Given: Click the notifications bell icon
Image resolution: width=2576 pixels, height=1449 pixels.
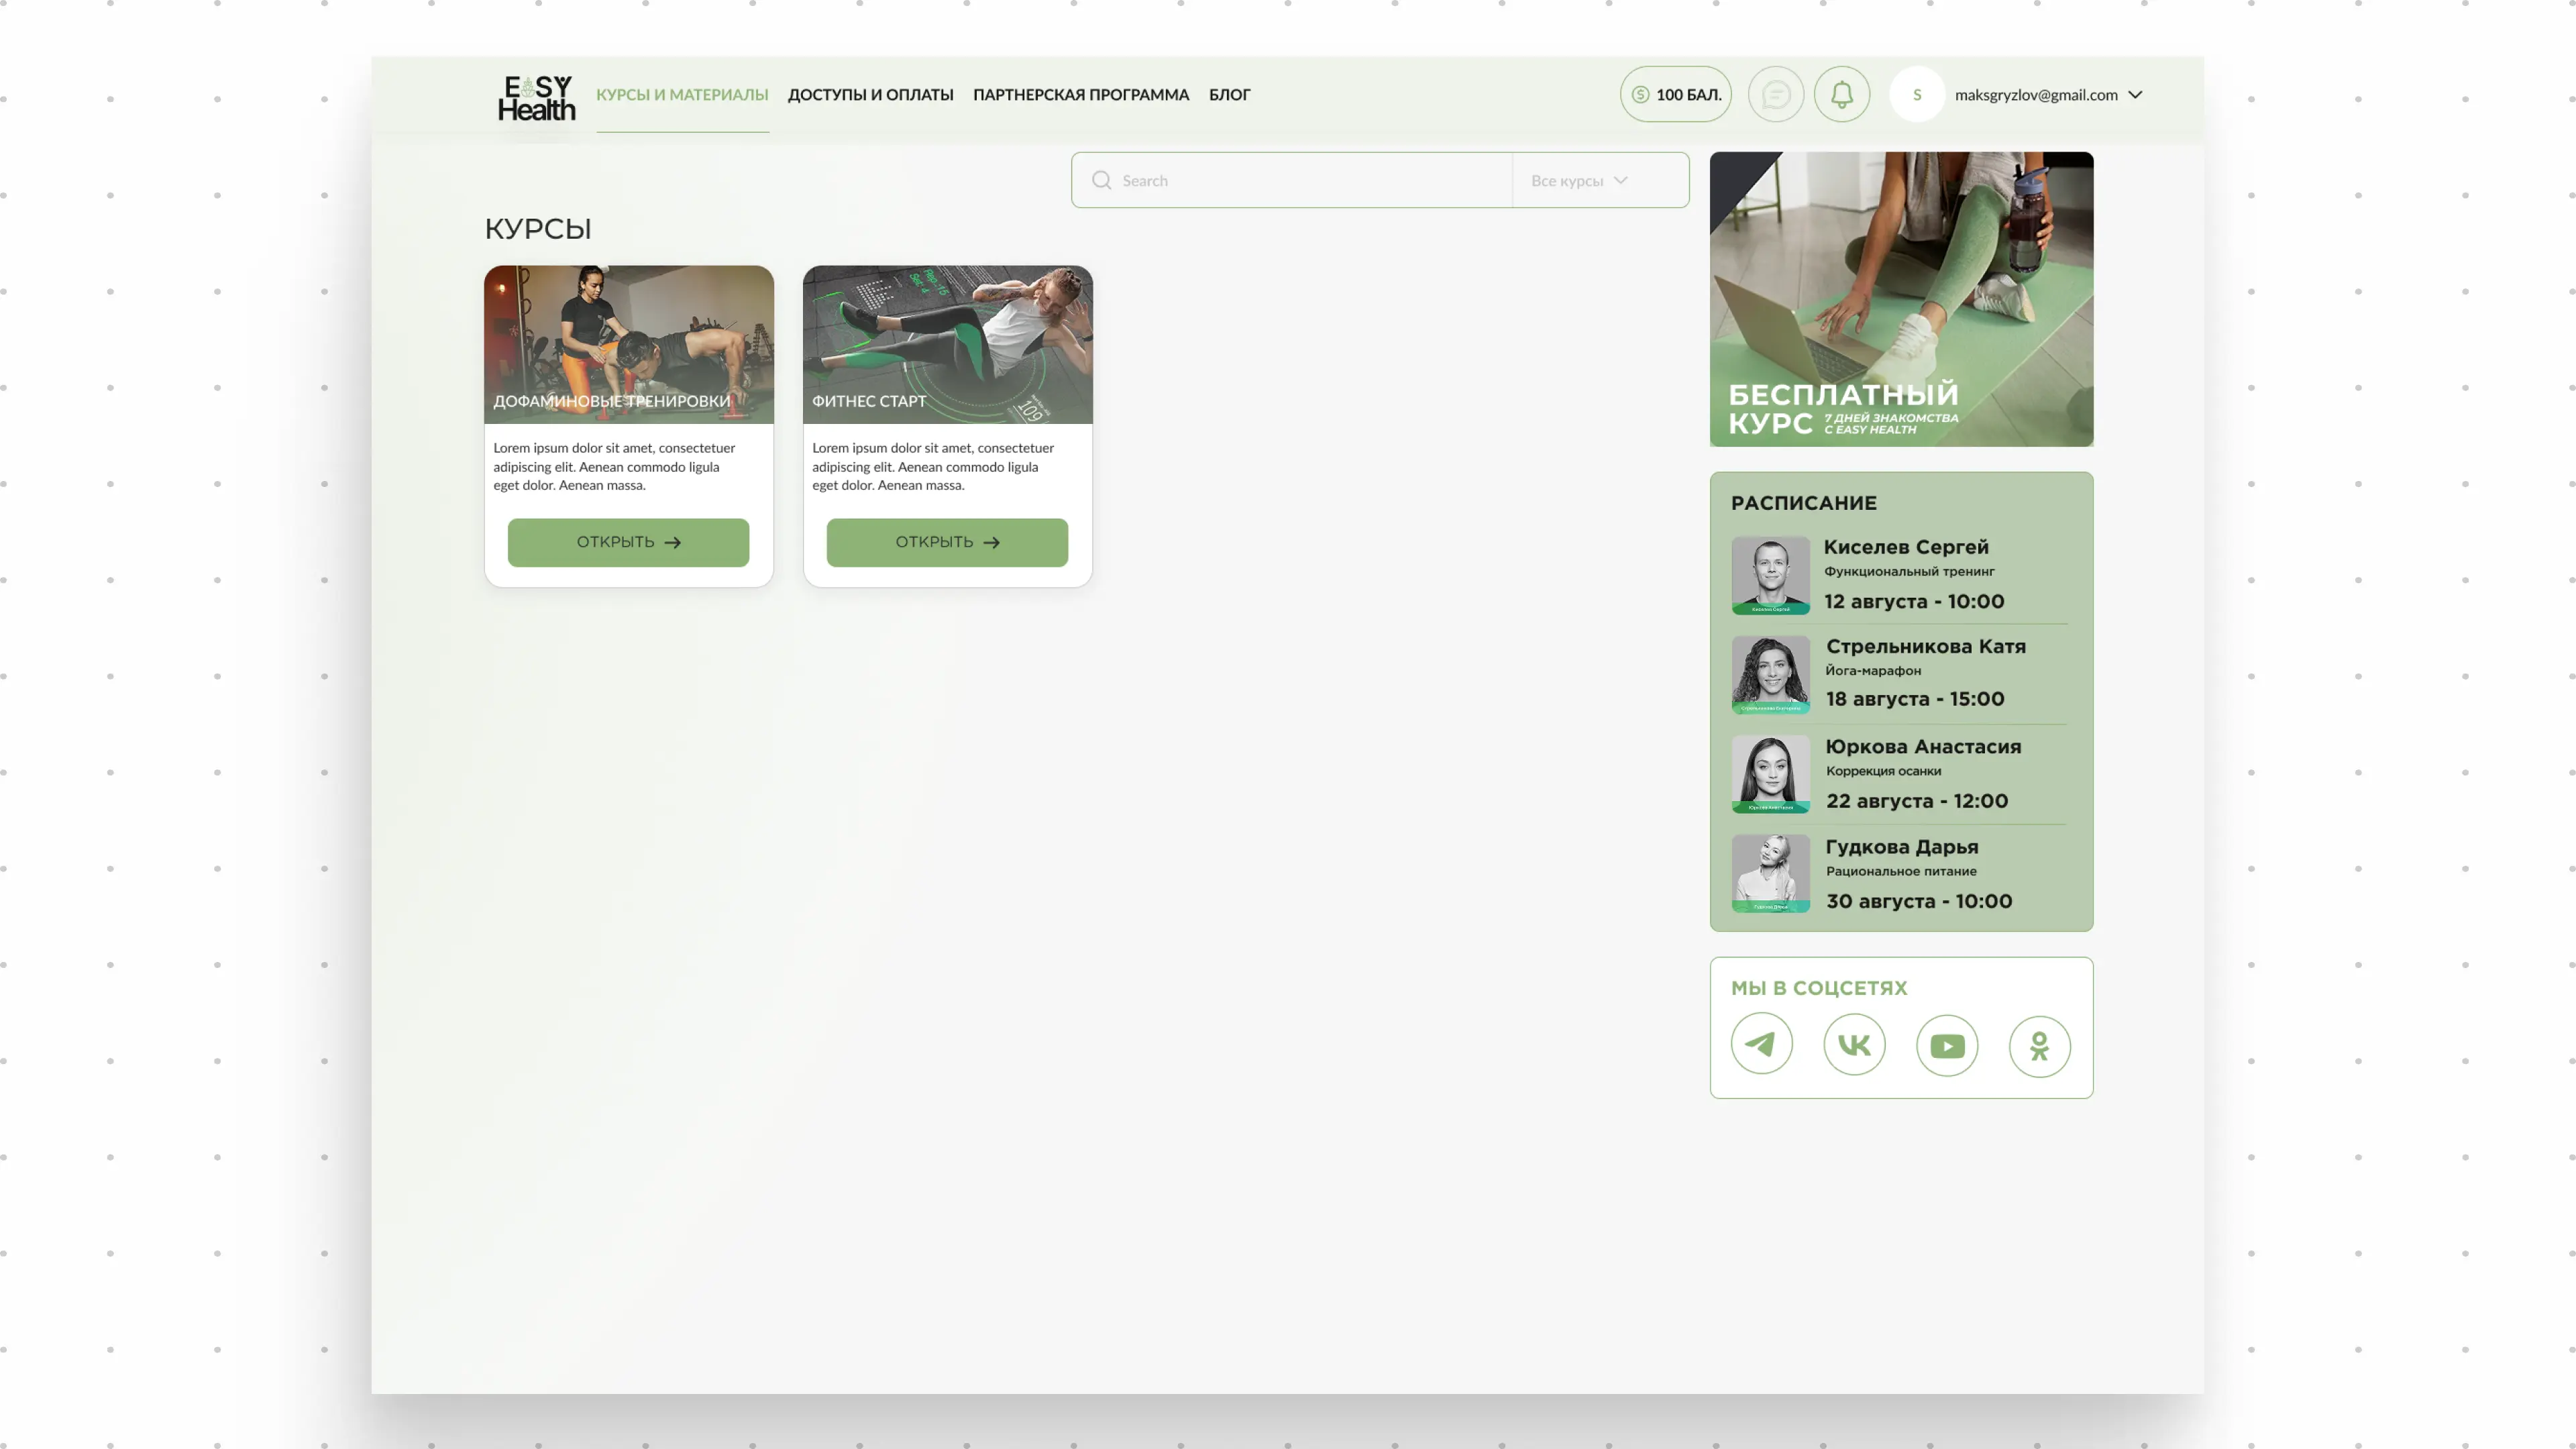Looking at the screenshot, I should [x=1841, y=94].
